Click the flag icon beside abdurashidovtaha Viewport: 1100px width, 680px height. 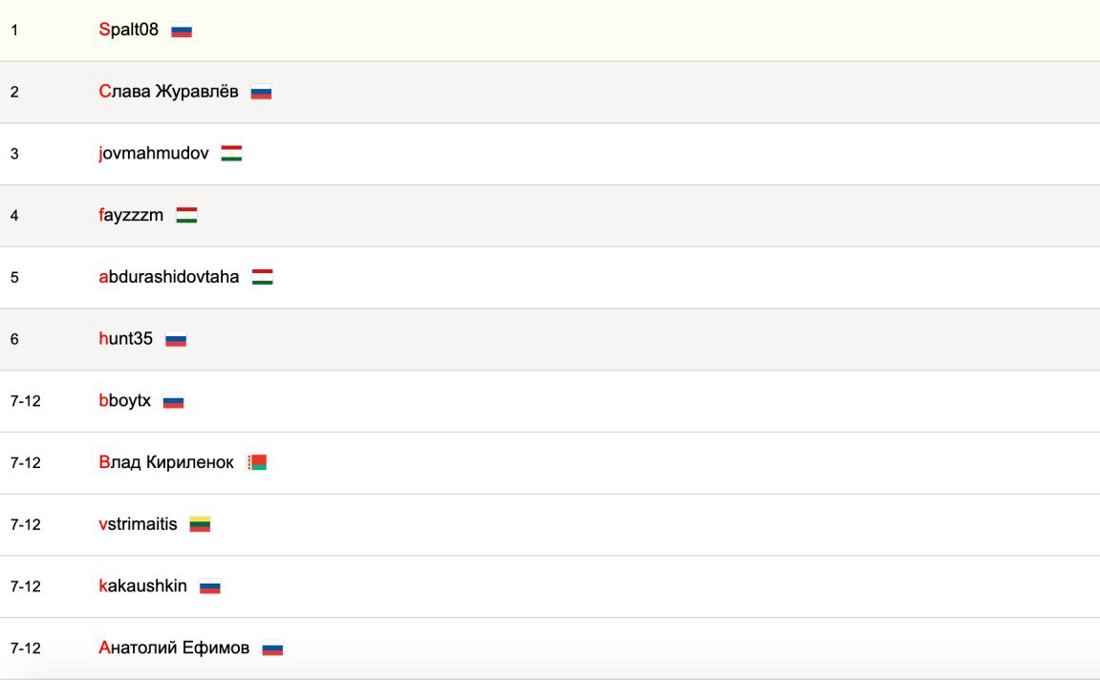pyautogui.click(x=263, y=277)
